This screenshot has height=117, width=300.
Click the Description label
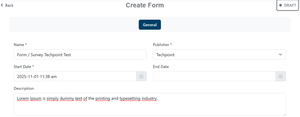24,88
